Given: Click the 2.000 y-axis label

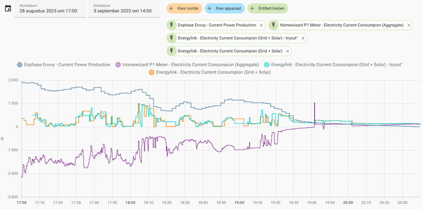Looking at the screenshot, I should coord(14,80).
